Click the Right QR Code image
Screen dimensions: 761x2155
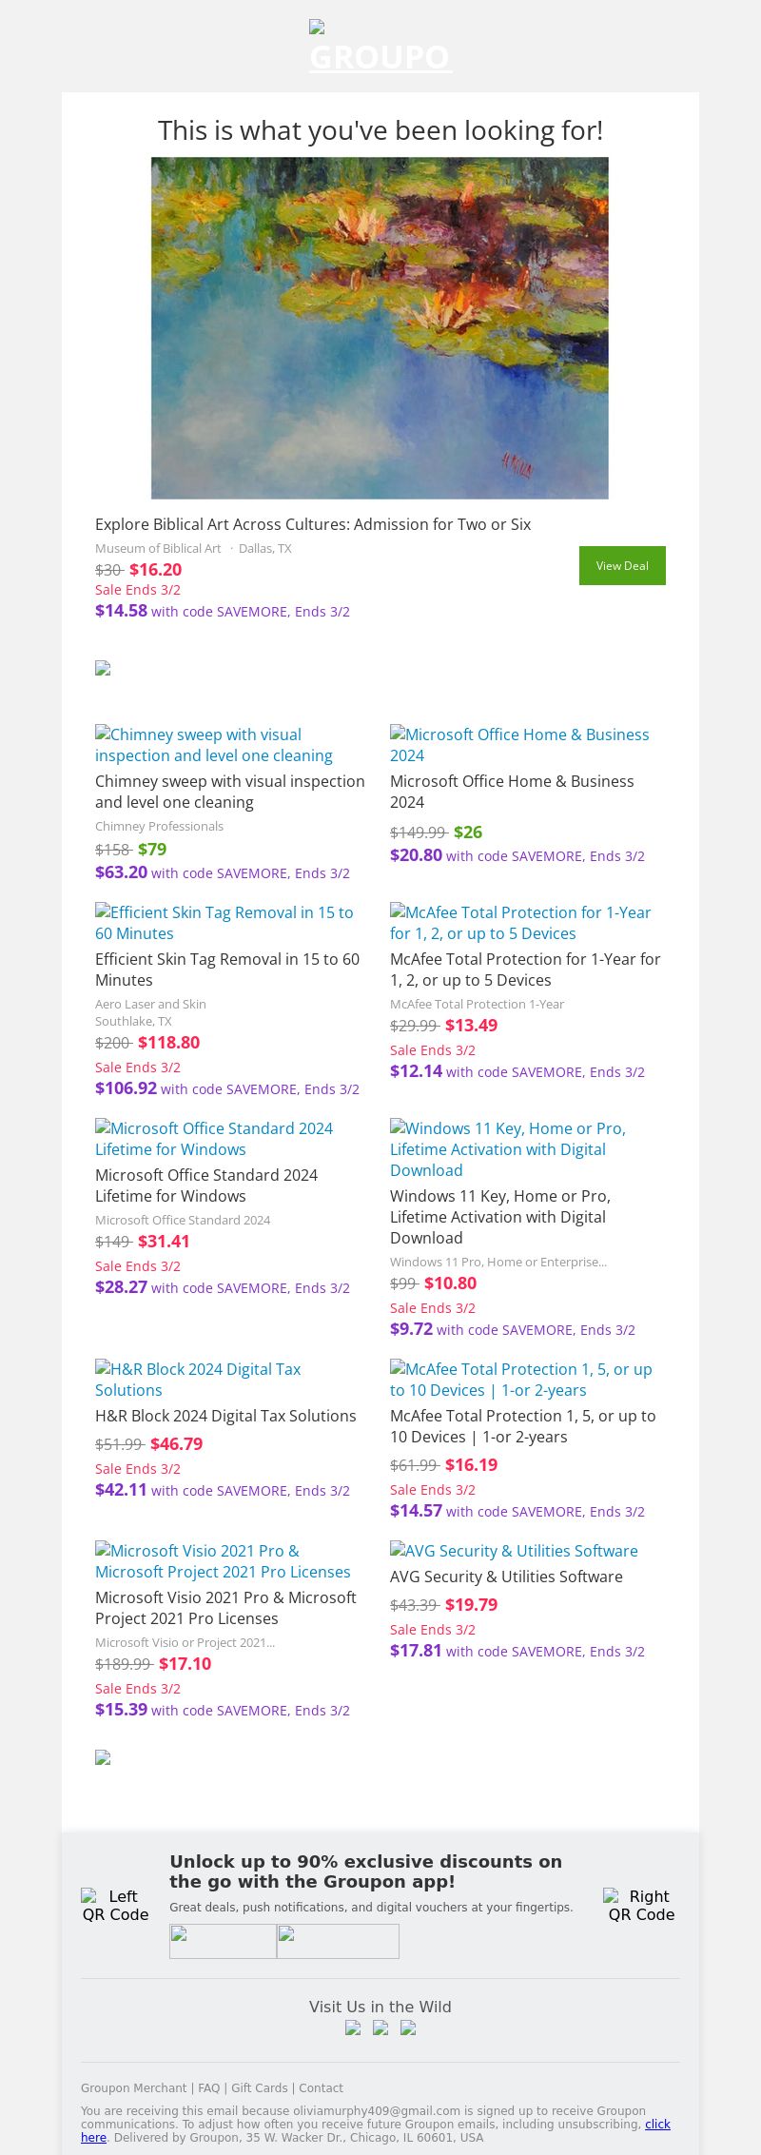click(x=641, y=1905)
